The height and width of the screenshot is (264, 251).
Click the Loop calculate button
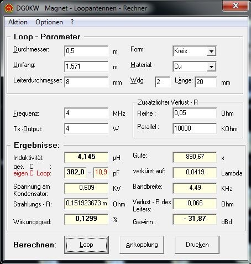click(86, 245)
